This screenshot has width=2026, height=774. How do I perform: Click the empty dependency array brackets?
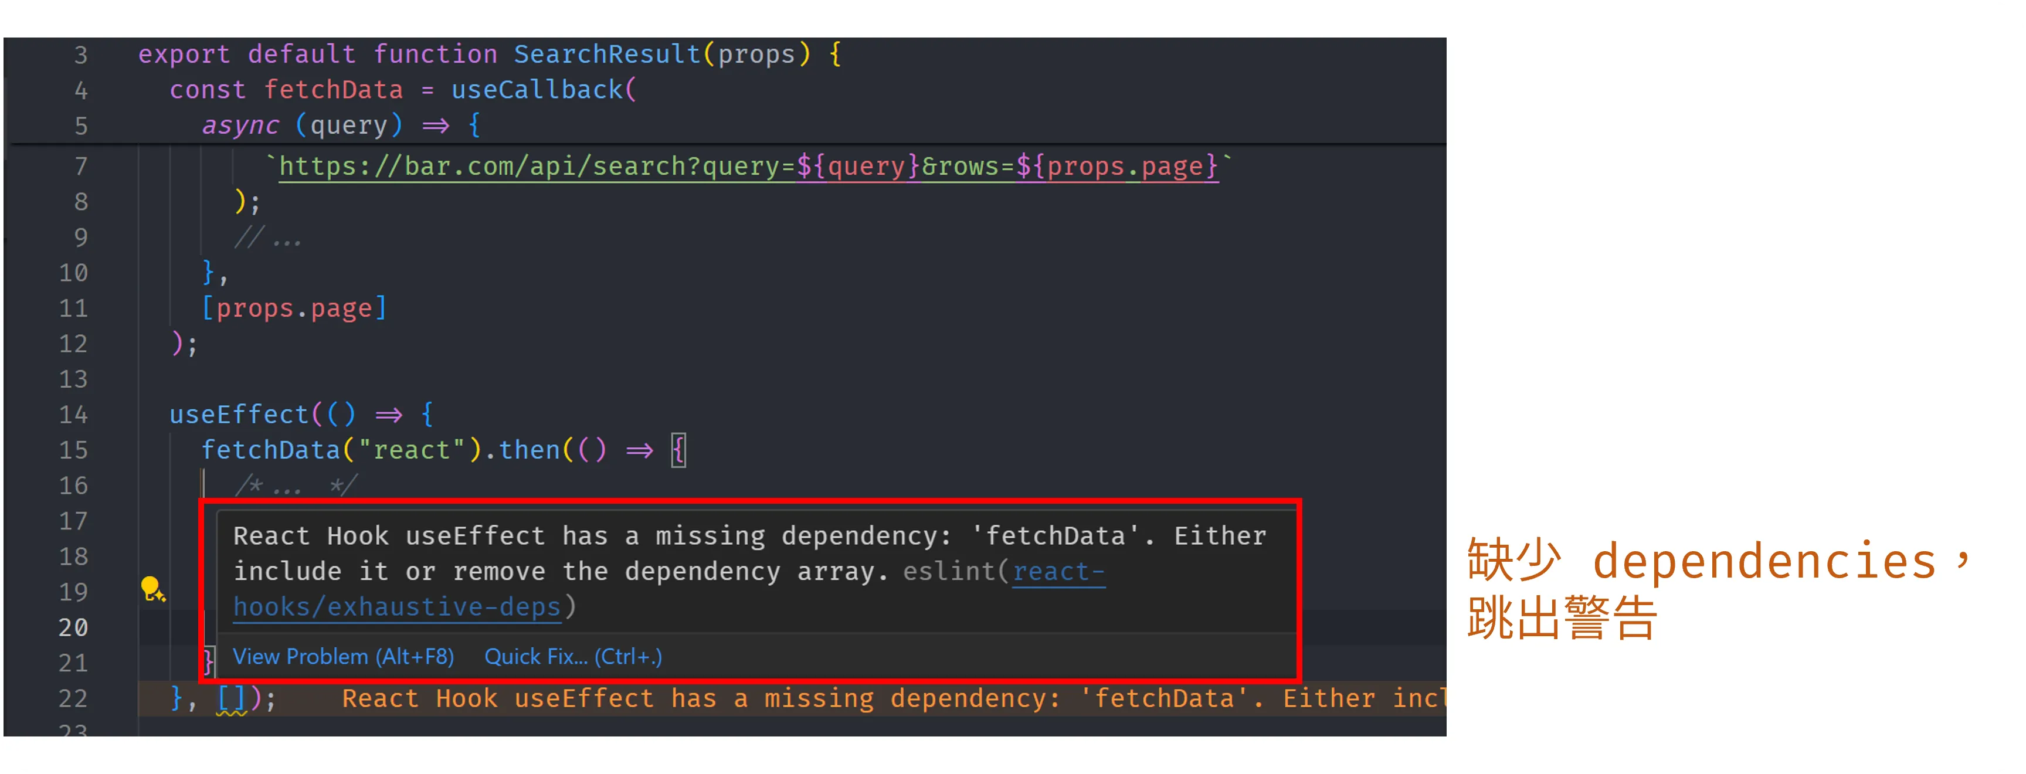click(x=231, y=698)
